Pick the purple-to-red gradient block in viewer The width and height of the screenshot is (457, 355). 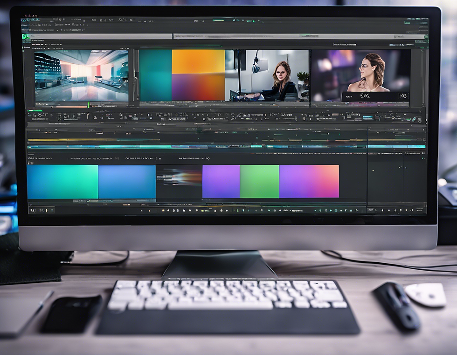click(x=198, y=87)
